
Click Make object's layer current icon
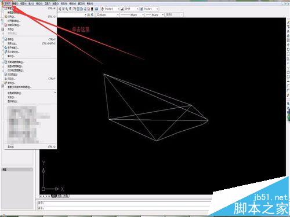pyautogui.click(x=88, y=14)
